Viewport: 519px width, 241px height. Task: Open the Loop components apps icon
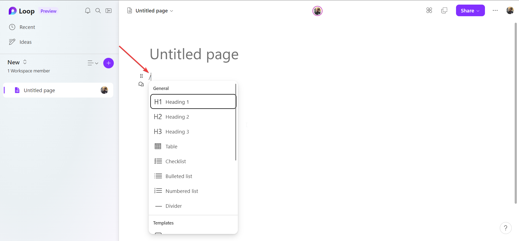(429, 11)
